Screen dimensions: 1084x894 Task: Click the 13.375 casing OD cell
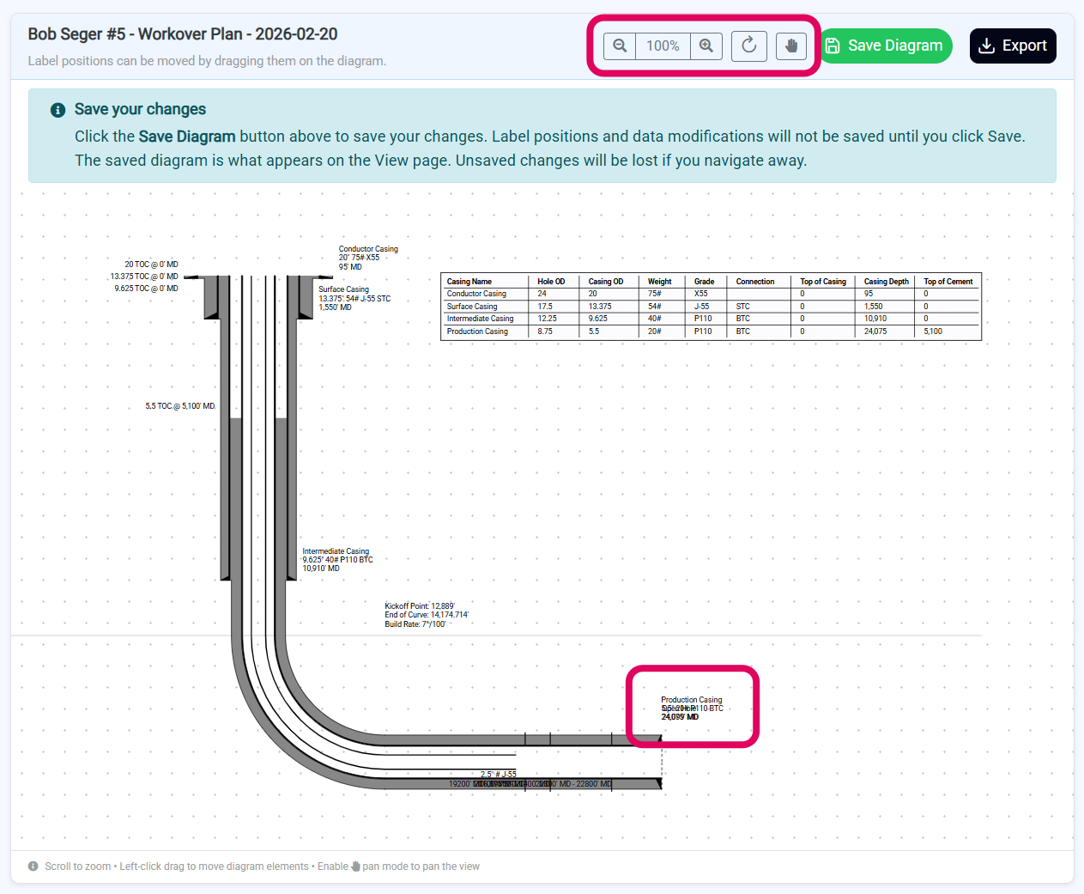[600, 307]
